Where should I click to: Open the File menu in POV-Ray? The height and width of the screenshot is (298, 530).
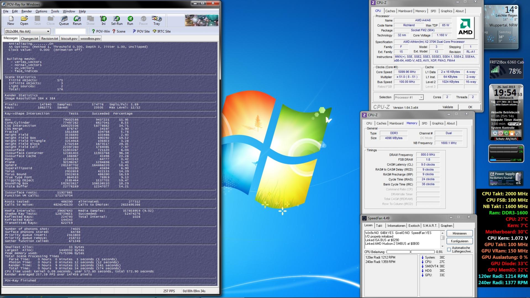coord(6,11)
